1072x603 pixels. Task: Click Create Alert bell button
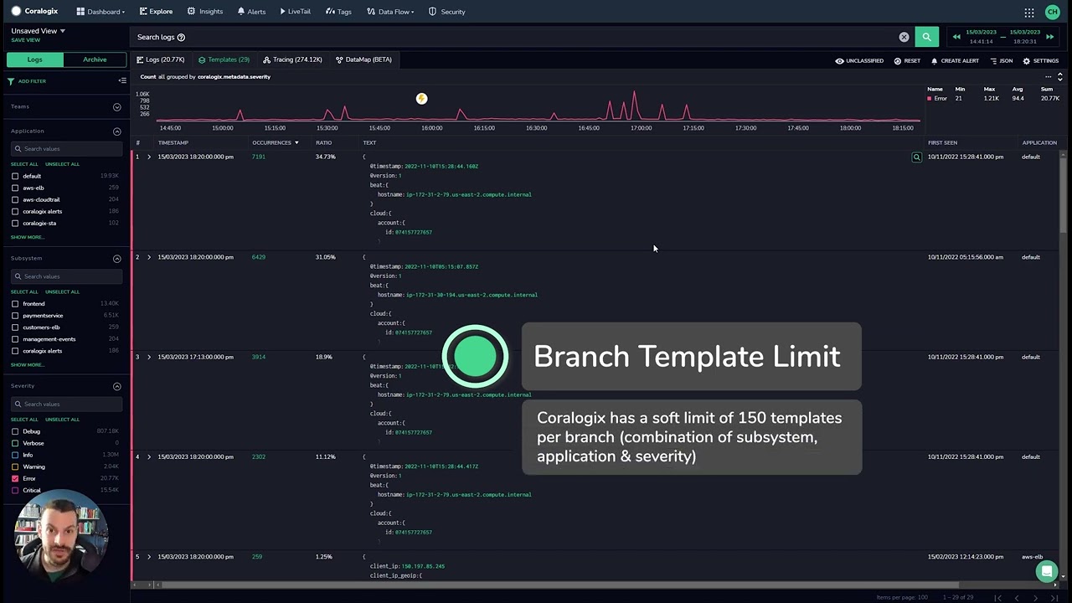955,61
